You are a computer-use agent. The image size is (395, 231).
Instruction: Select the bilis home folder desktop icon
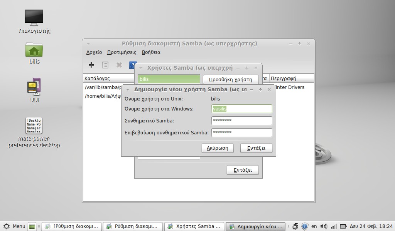[34, 50]
